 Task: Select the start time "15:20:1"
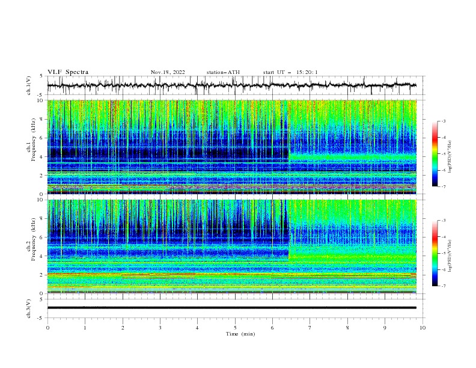coord(307,72)
